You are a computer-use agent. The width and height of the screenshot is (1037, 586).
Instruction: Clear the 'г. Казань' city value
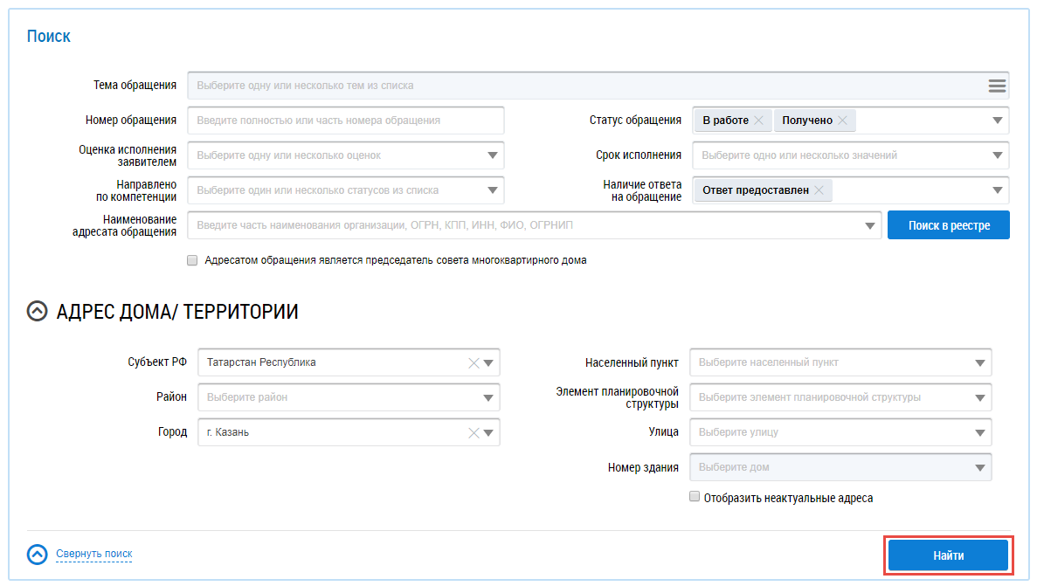click(474, 432)
